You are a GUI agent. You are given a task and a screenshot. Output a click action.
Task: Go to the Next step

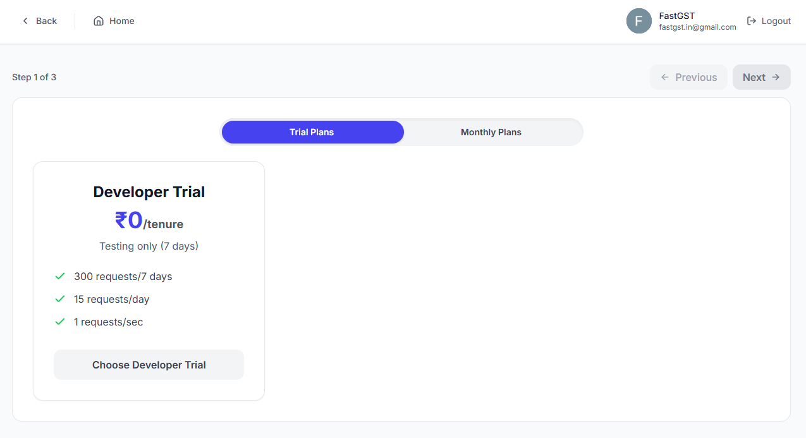761,77
